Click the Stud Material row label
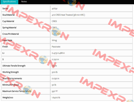The width and height of the screenshot is (134, 102). coord(26,15)
